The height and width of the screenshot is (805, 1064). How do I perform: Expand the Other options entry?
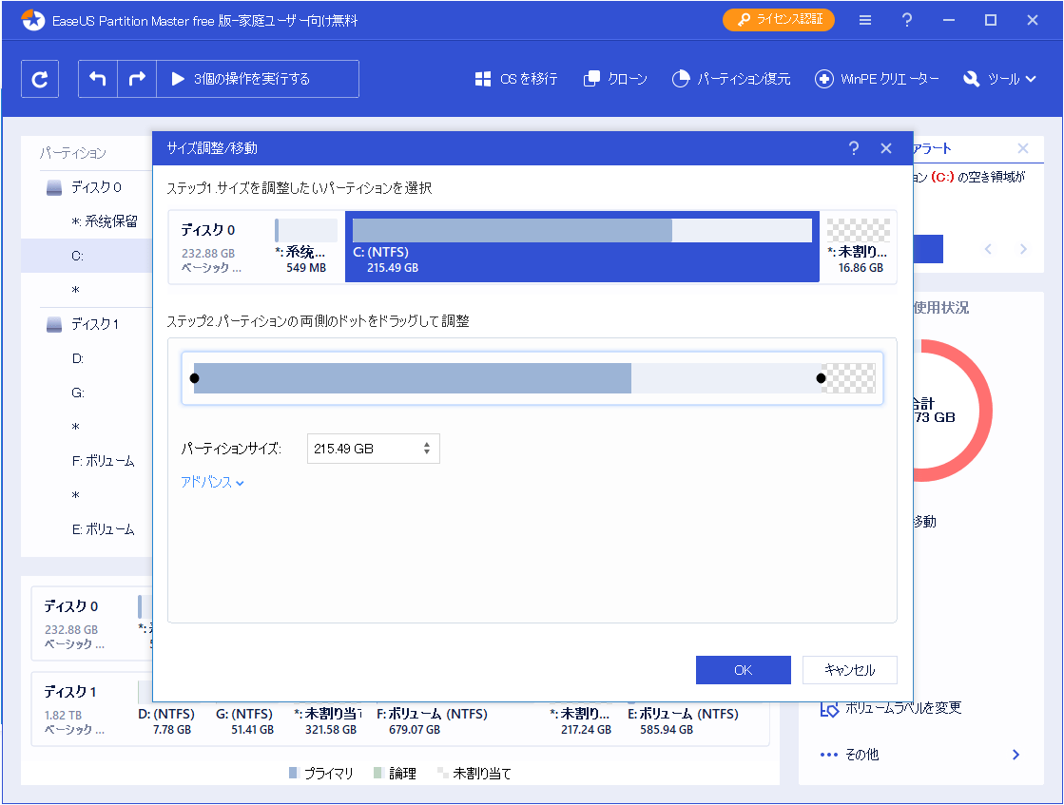pos(920,755)
